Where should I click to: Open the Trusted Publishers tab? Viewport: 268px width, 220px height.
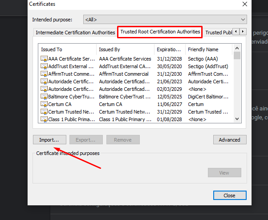click(x=219, y=33)
